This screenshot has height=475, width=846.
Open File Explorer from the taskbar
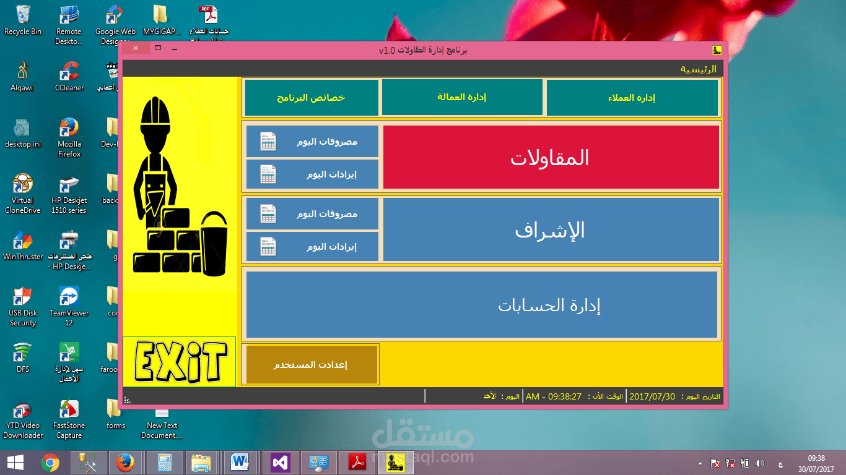[201, 462]
